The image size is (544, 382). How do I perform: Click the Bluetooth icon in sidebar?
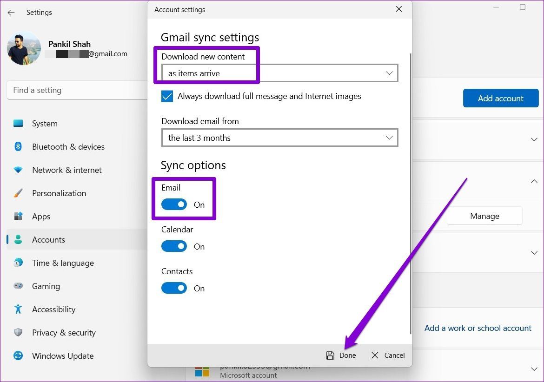[x=18, y=147]
